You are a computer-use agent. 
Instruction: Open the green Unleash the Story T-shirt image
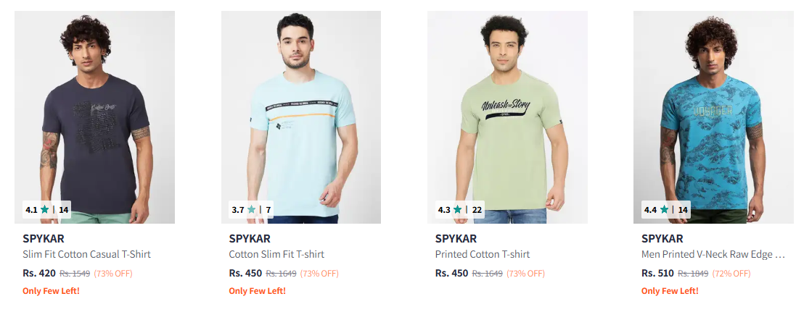pyautogui.click(x=508, y=117)
